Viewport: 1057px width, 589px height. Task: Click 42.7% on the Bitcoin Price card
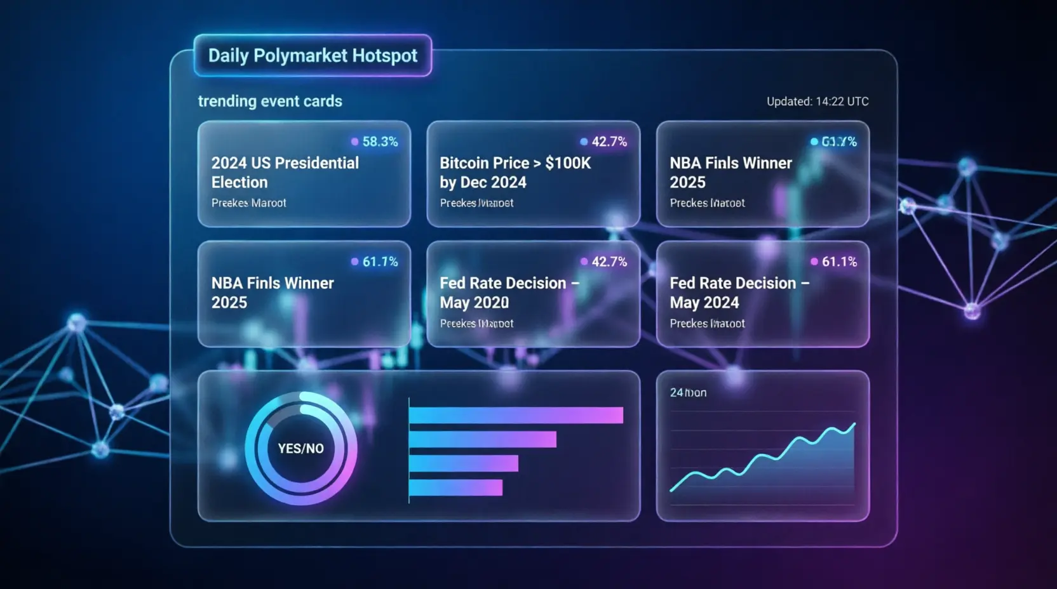coord(609,142)
